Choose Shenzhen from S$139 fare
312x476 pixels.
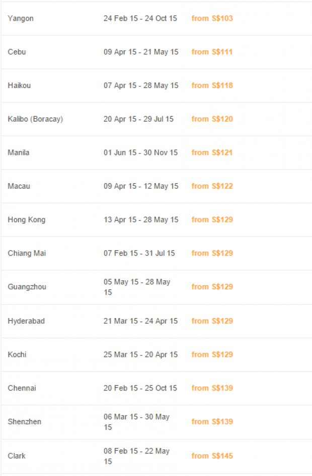(212, 422)
